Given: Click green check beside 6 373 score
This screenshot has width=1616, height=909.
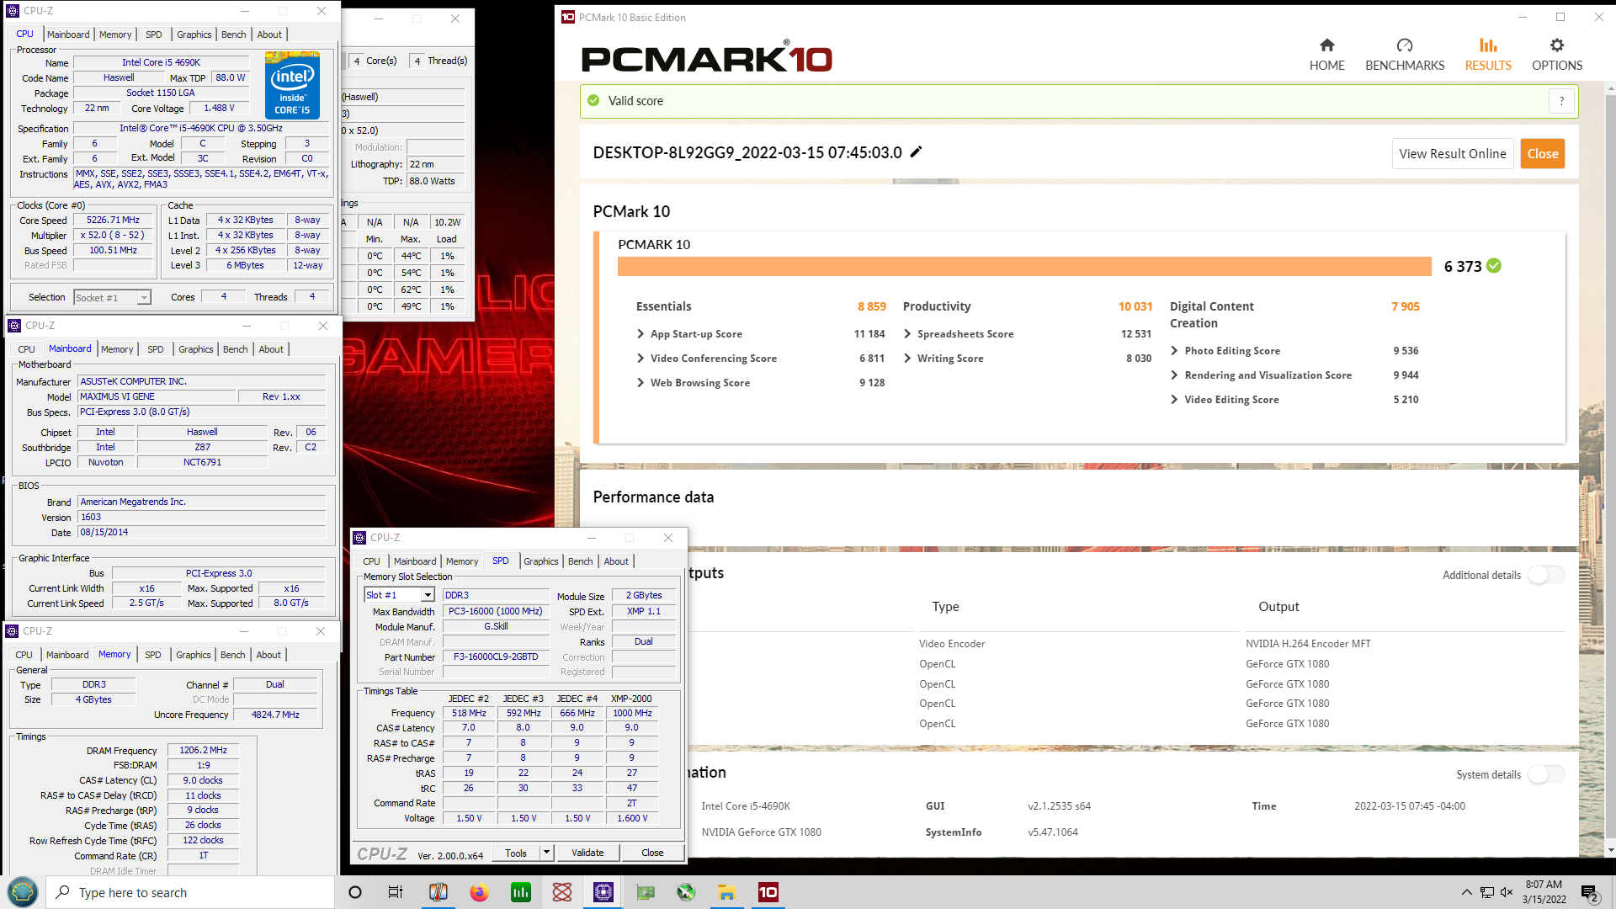Looking at the screenshot, I should point(1494,266).
